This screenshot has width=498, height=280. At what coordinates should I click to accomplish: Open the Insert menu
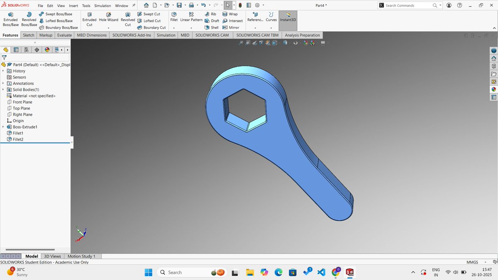click(x=73, y=6)
